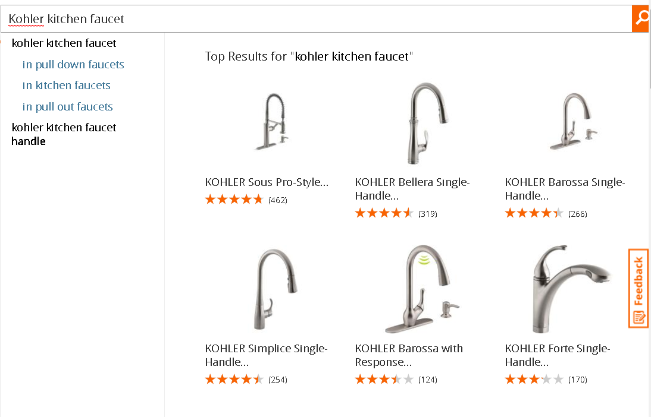Open KOHLER Bellera faucet image
This screenshot has width=651, height=417.
click(x=428, y=123)
